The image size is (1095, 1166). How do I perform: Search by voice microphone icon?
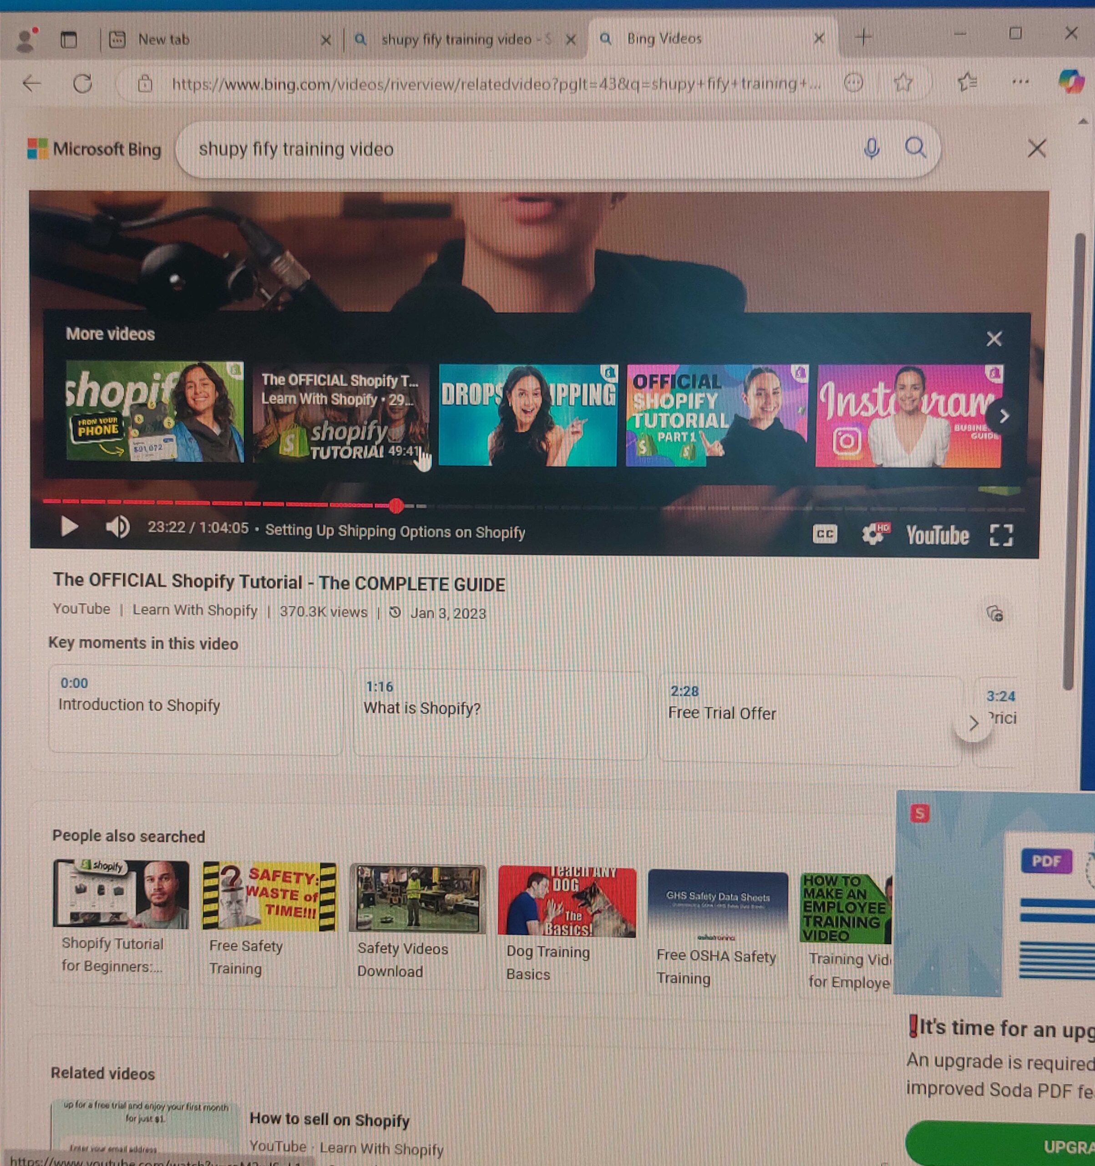tap(872, 148)
